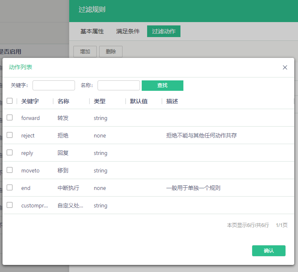This screenshot has height=272, width=298.
Task: Open the 基本属性 tab
Action: click(92, 31)
